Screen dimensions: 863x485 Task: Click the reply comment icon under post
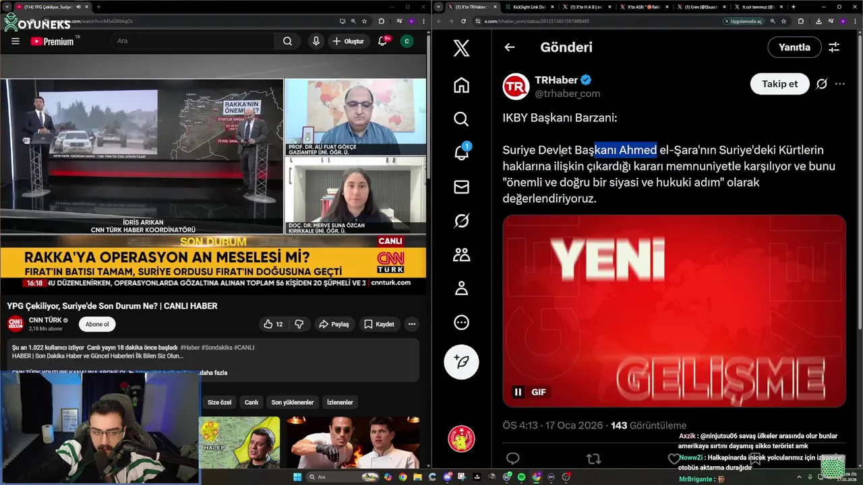513,459
